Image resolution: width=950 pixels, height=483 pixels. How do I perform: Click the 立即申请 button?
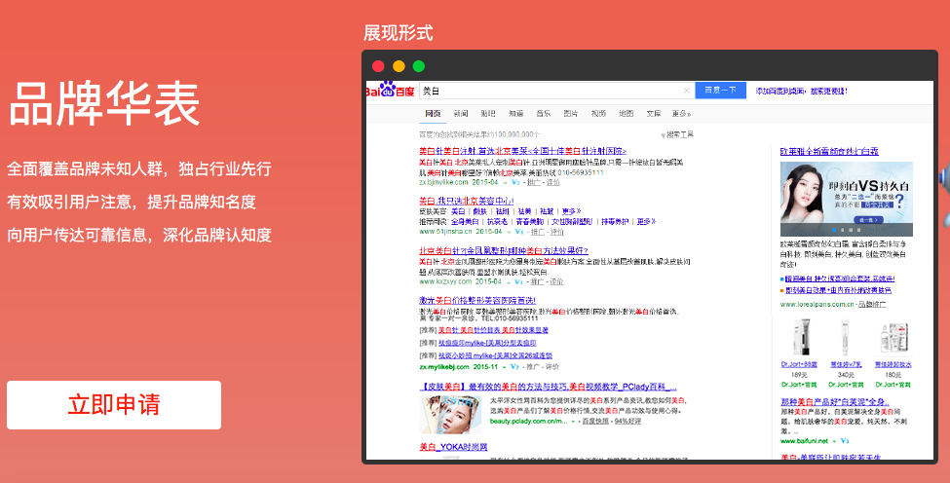114,405
